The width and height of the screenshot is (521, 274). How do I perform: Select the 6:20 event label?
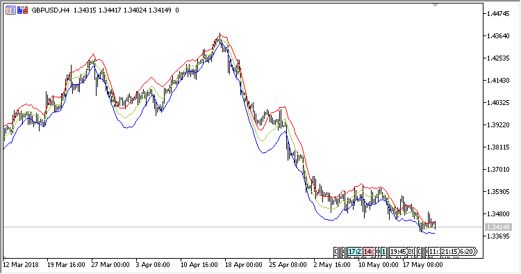tap(468, 252)
